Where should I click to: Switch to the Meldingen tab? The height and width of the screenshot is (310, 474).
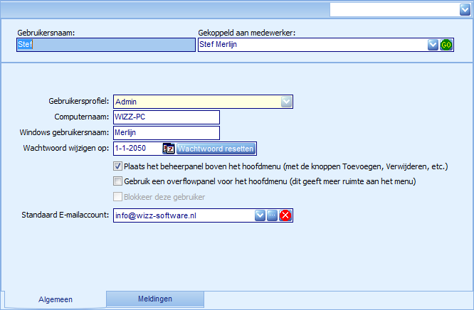coord(154,299)
